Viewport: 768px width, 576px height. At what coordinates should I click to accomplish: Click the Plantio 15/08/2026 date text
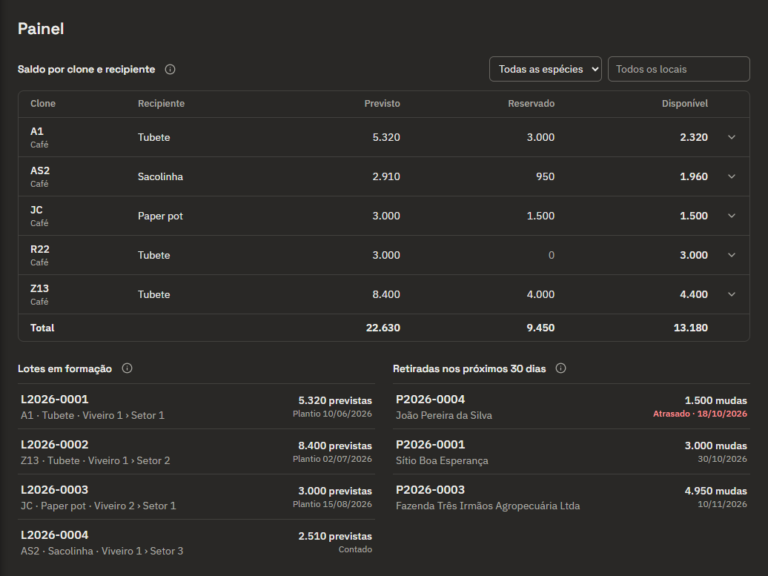(332, 504)
